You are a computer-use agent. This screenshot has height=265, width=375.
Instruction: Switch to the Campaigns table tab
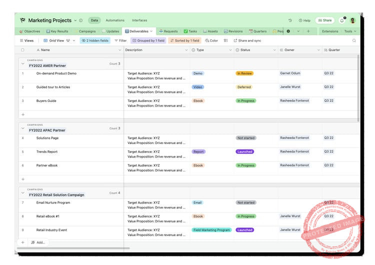85,31
